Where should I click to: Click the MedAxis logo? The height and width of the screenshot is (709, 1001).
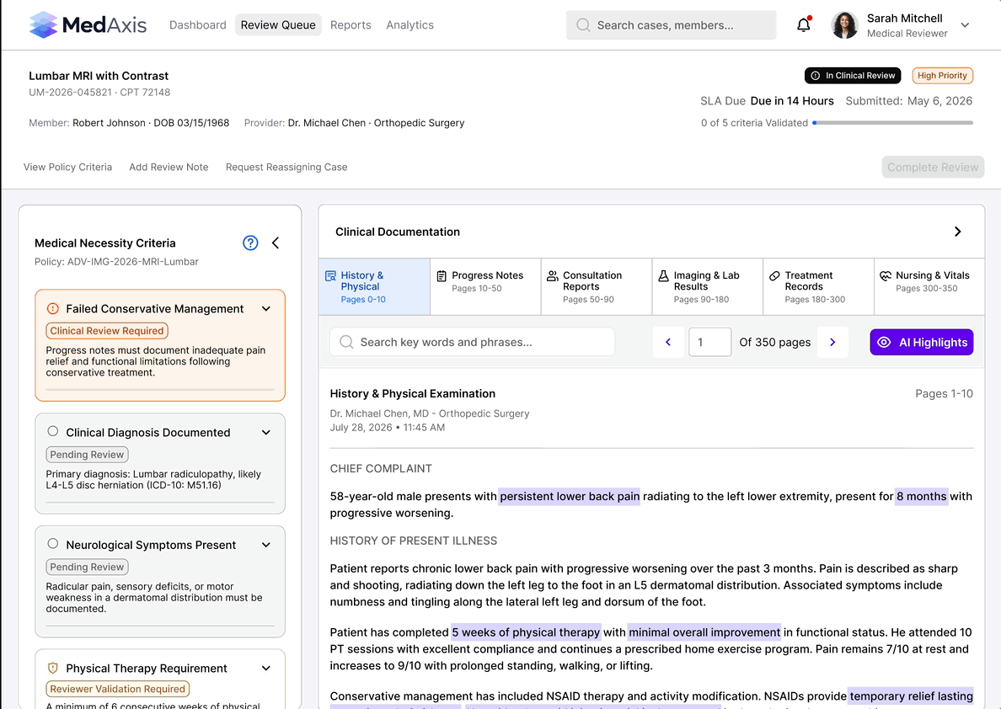(x=88, y=25)
